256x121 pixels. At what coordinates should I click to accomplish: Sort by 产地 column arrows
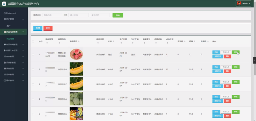[x=113, y=42]
